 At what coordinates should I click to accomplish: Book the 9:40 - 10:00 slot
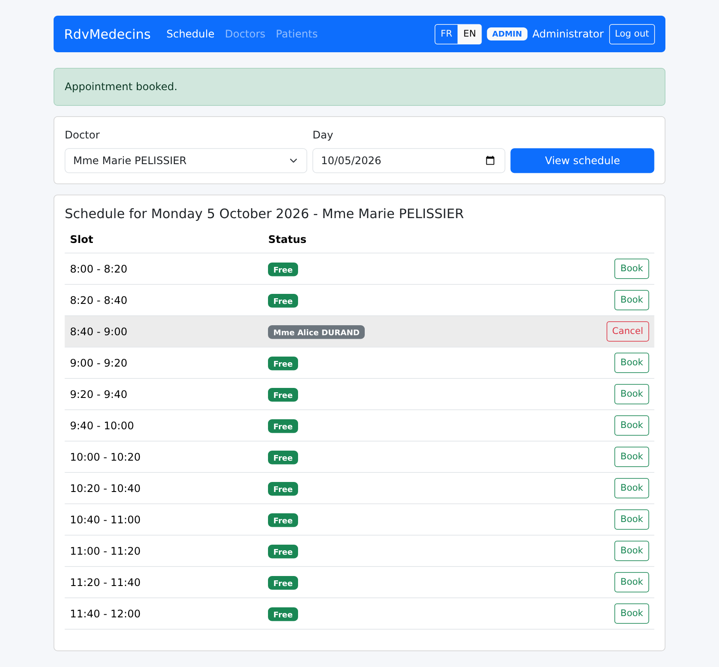(x=631, y=425)
